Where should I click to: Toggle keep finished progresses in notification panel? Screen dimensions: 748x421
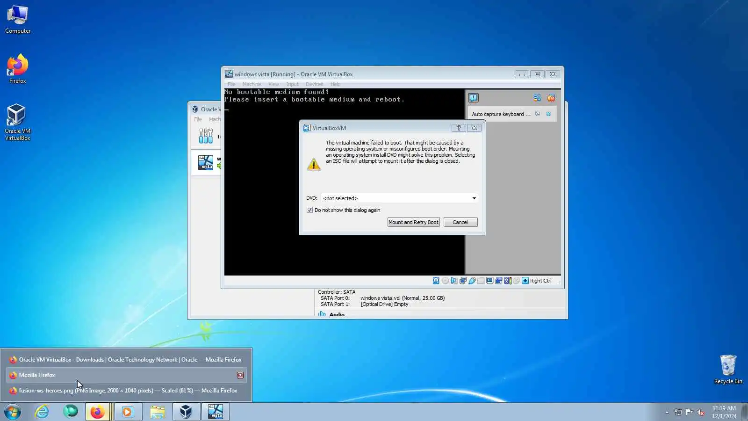tap(537, 98)
